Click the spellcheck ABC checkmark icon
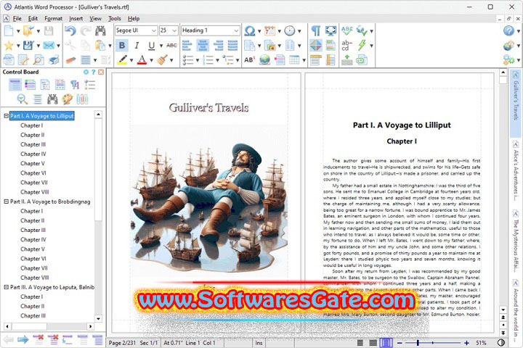Screen dimensions: 523x348 point(347,31)
